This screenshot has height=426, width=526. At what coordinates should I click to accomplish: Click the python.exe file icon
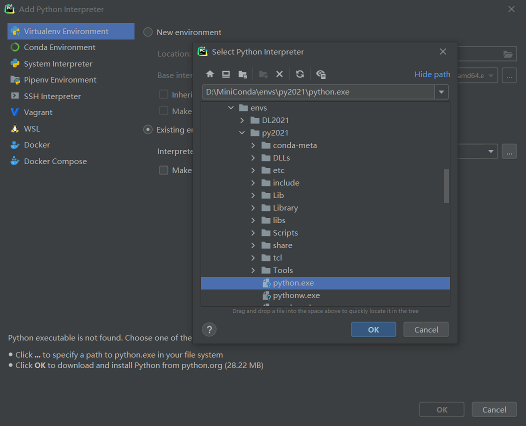(x=266, y=283)
